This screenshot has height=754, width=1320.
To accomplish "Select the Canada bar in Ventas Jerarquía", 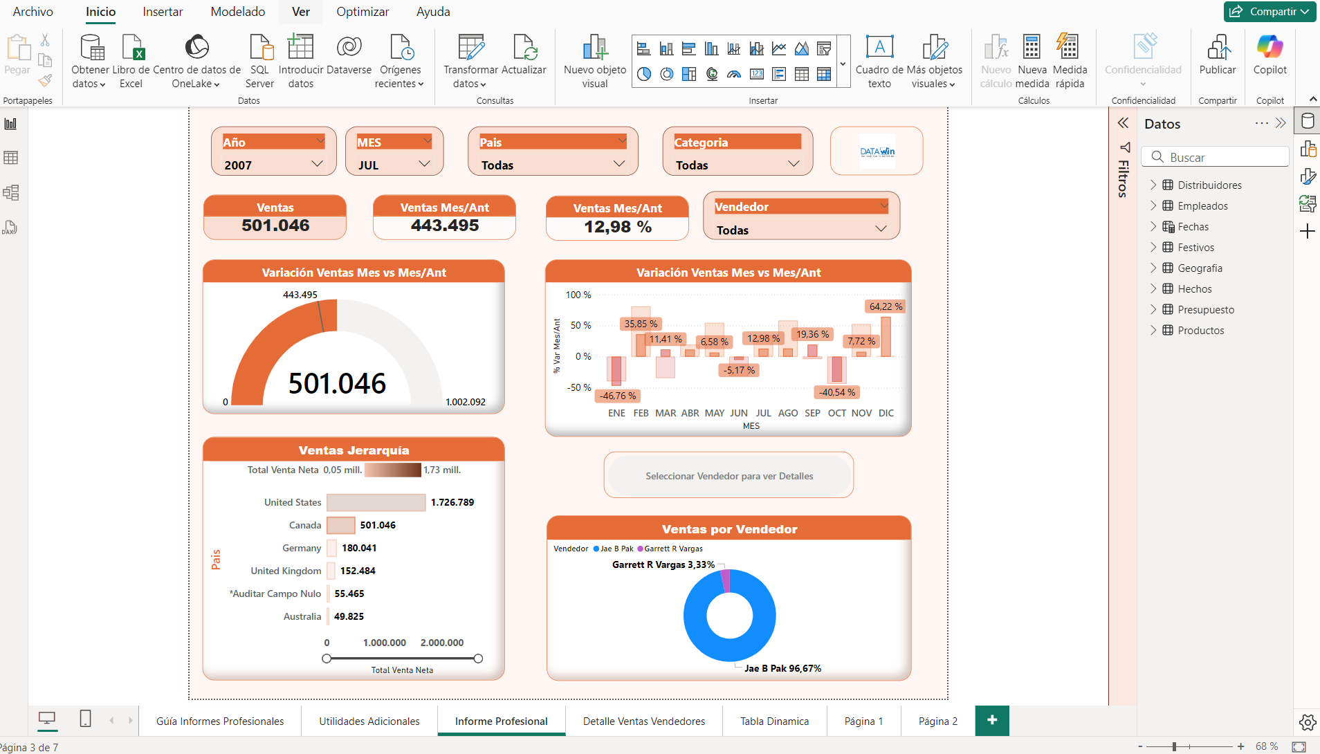I will point(340,525).
